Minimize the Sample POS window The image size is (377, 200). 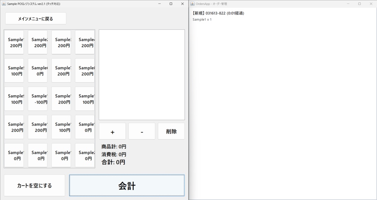(x=159, y=4)
